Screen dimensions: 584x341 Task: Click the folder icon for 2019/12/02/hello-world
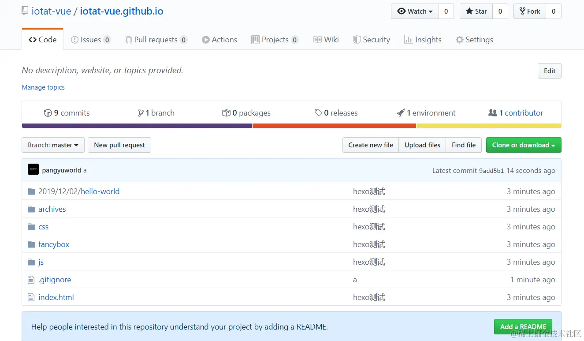pyautogui.click(x=31, y=191)
